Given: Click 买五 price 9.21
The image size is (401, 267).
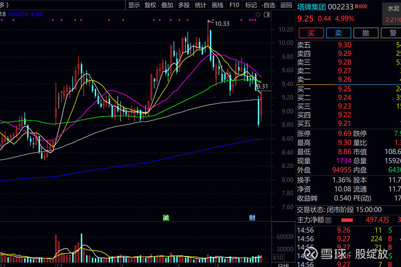Looking at the screenshot, I should 344,123.
